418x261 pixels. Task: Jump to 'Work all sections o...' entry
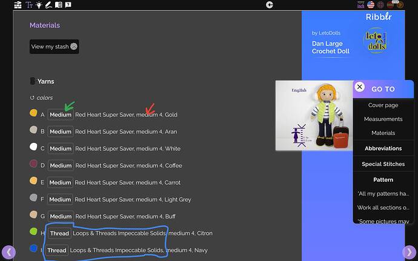(x=383, y=208)
